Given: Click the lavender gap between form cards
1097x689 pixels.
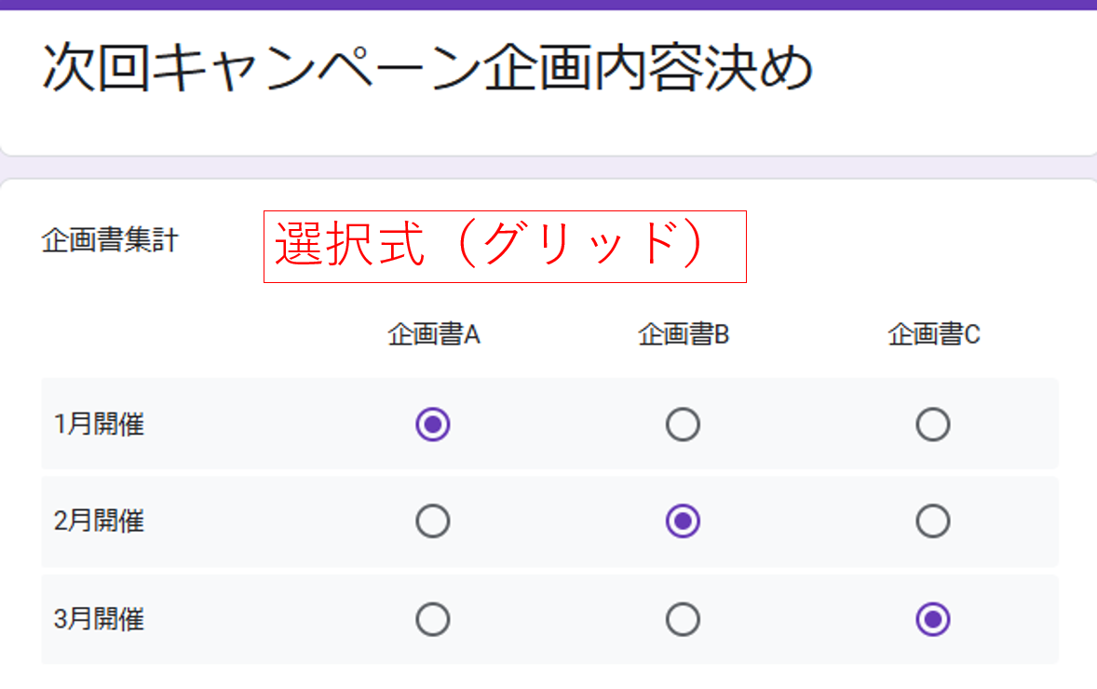Looking at the screenshot, I should [x=548, y=168].
